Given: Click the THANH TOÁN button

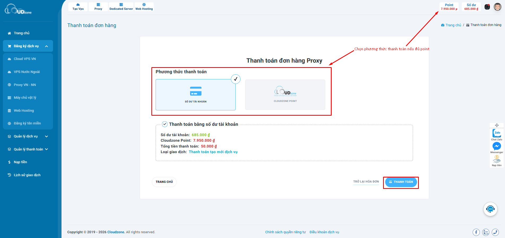Looking at the screenshot, I should [401, 182].
